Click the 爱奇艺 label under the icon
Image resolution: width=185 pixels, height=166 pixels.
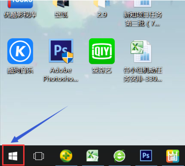tap(102, 70)
